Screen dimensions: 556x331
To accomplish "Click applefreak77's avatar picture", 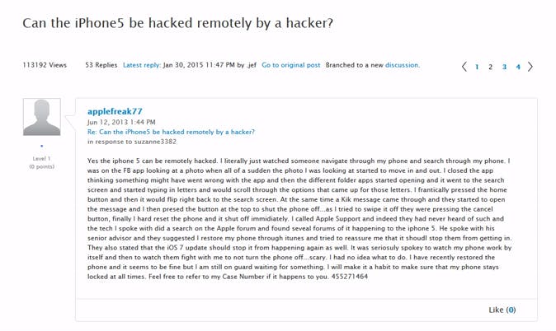I will (x=41, y=118).
